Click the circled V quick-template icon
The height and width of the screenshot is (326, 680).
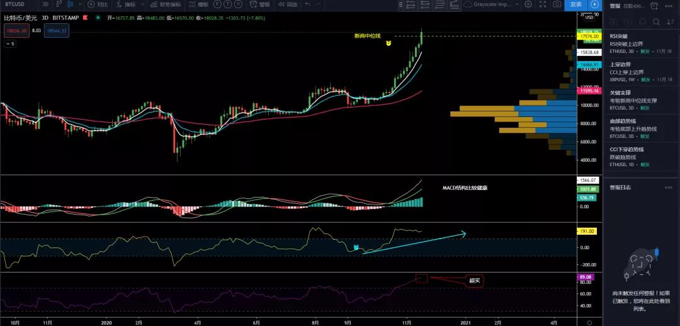(239, 4)
